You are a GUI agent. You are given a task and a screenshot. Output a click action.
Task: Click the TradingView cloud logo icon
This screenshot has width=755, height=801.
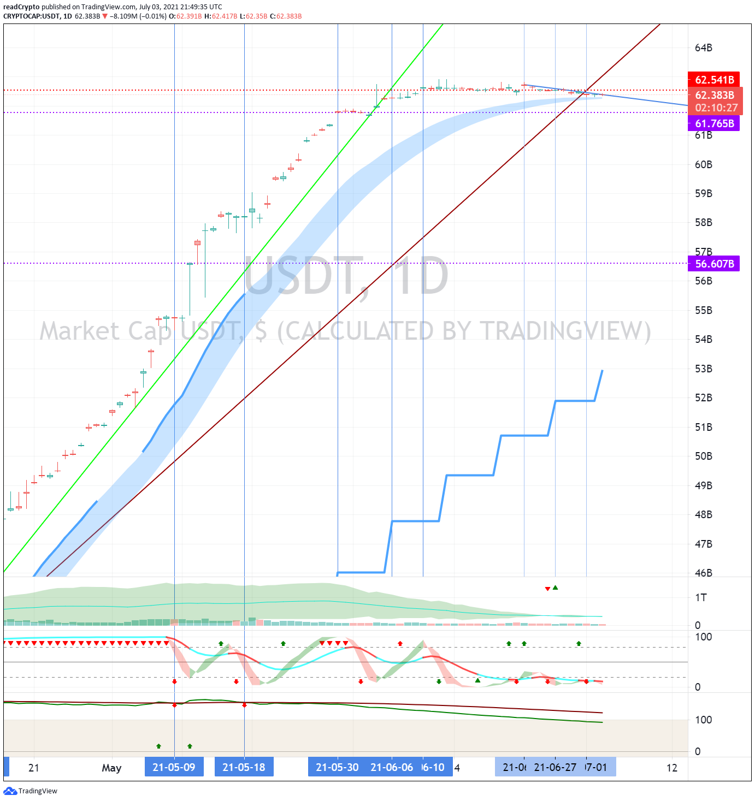[10, 791]
